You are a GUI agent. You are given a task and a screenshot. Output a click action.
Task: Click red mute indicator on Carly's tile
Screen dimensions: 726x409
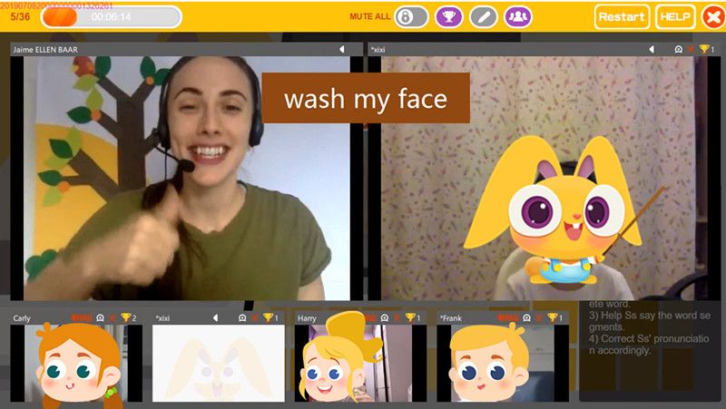81,317
